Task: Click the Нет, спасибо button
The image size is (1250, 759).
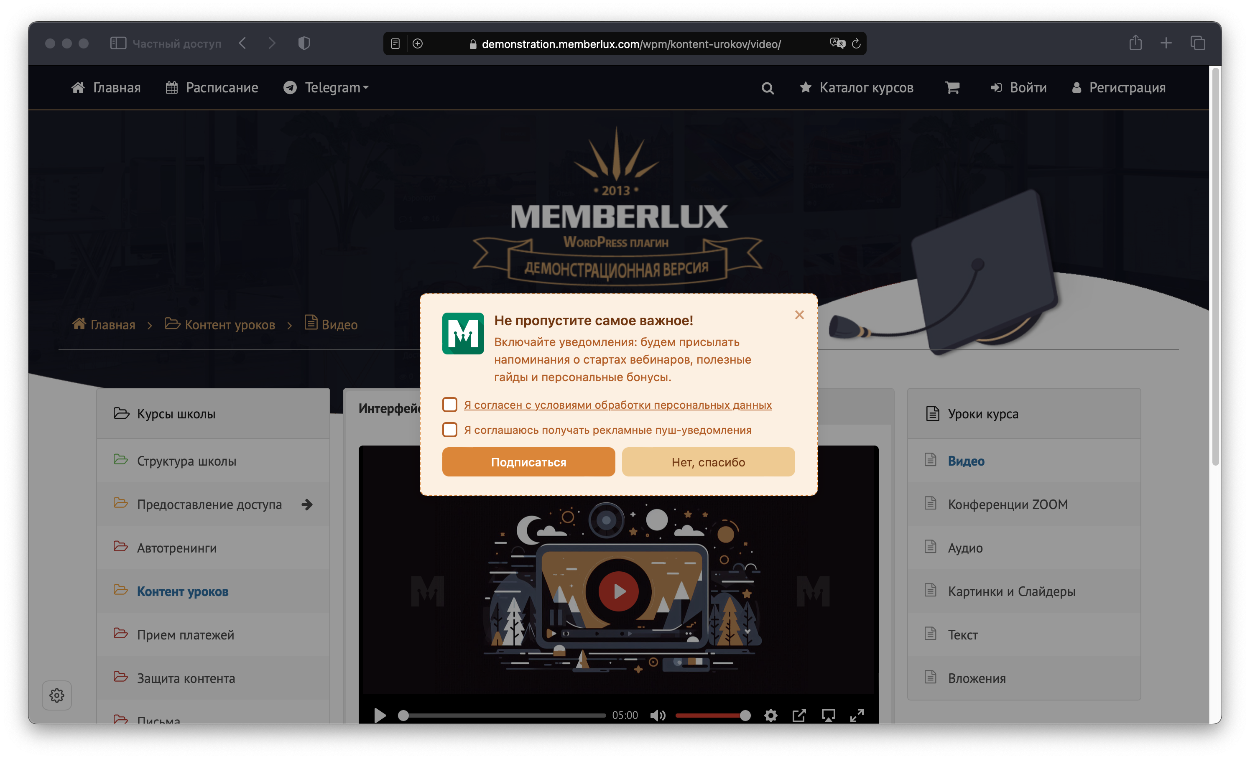Action: point(708,462)
